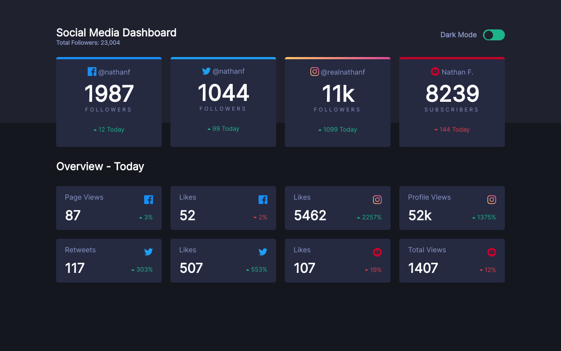Click the YouTube icon in Likes 107 card
The width and height of the screenshot is (561, 351).
377,252
